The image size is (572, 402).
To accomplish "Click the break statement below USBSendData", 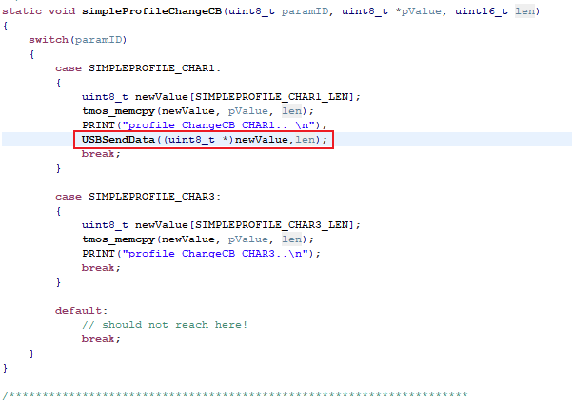I will coord(101,153).
